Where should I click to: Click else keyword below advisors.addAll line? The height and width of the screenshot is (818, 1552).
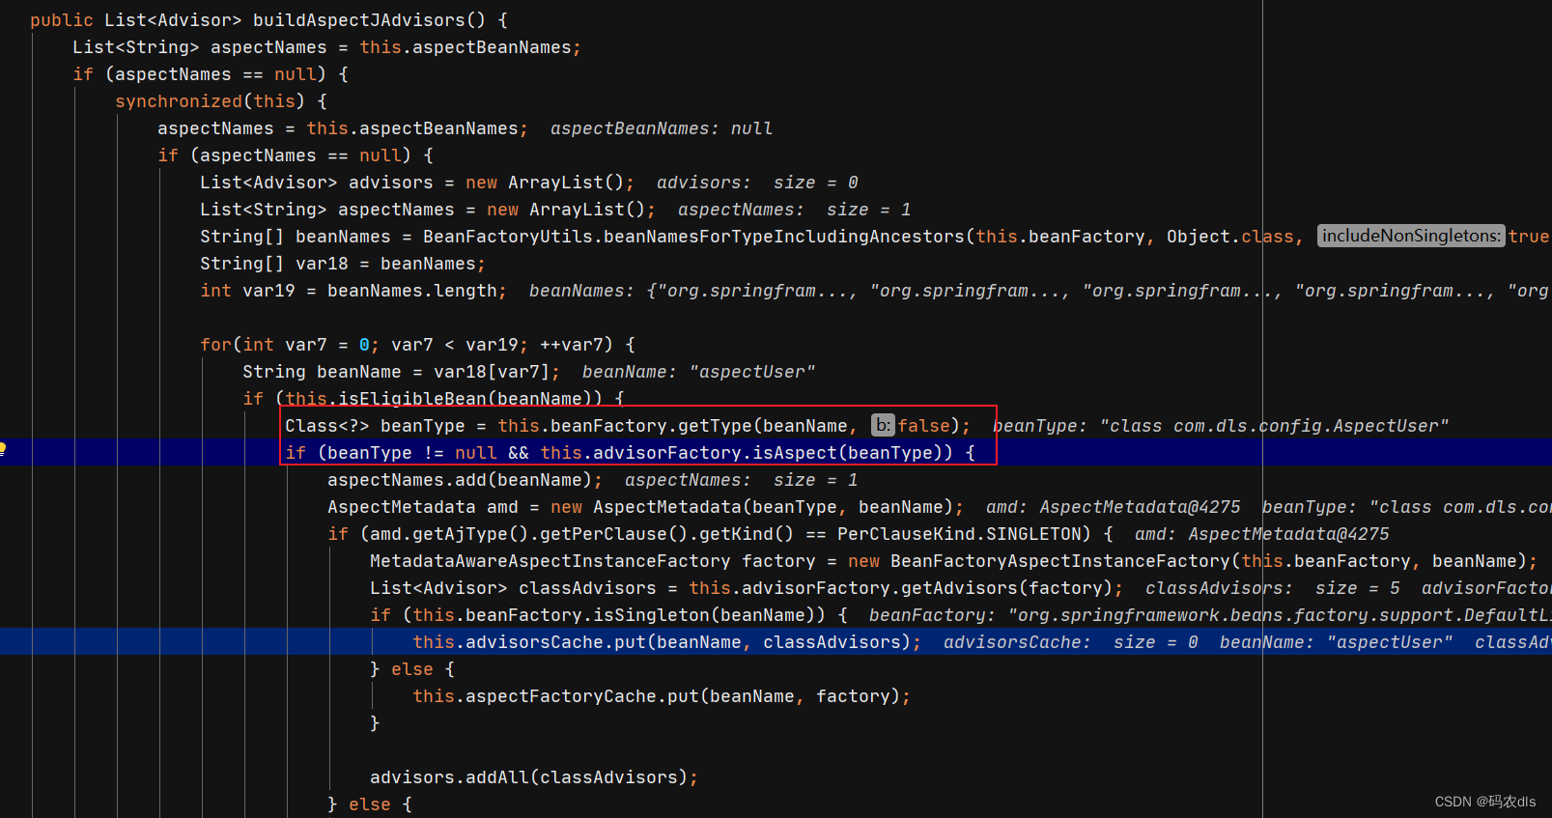coord(370,804)
